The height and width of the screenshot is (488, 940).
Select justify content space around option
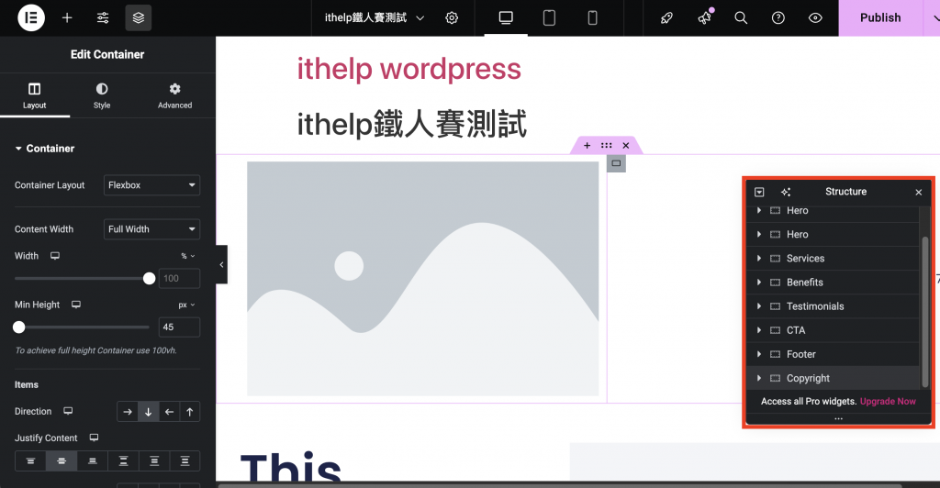click(x=154, y=461)
